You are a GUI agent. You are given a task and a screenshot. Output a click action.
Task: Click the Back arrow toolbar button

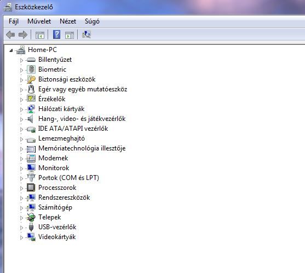[10, 35]
